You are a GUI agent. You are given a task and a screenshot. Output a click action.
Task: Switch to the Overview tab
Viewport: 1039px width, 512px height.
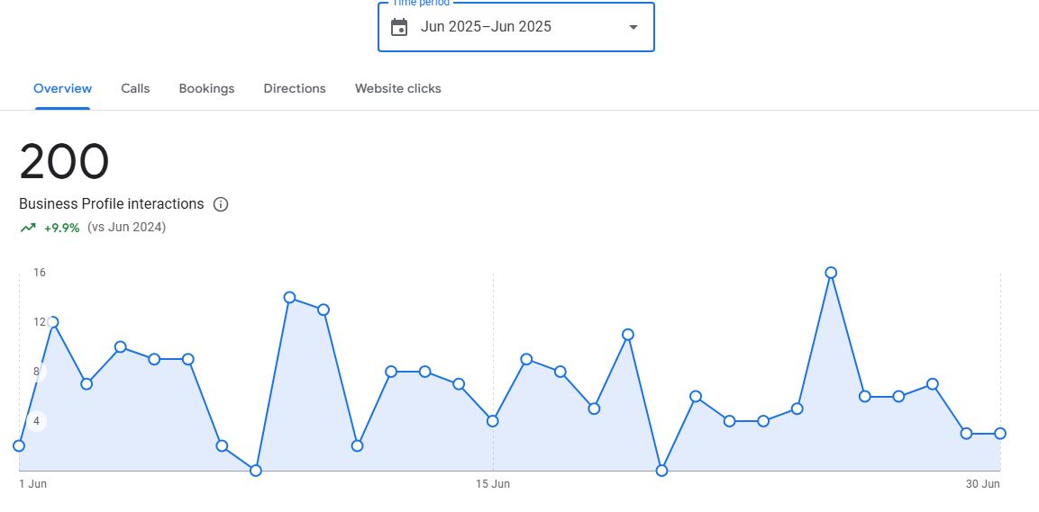coord(62,88)
